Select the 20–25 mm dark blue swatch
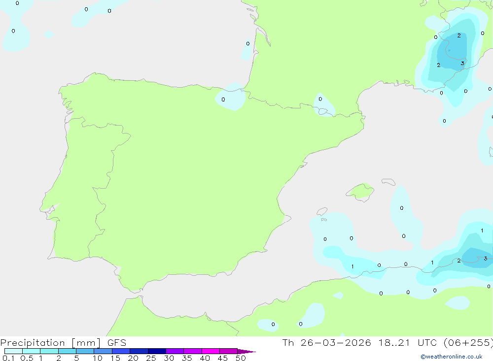Viewport: 493px width, 361px height. point(139,351)
